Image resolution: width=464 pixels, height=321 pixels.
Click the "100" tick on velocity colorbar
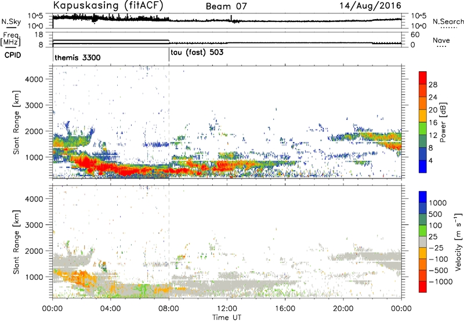(436, 225)
